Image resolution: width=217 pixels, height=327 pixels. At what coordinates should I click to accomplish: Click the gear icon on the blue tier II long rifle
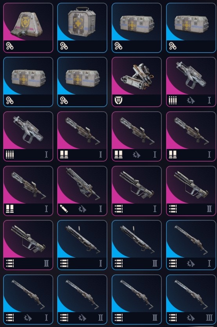(82, 318)
